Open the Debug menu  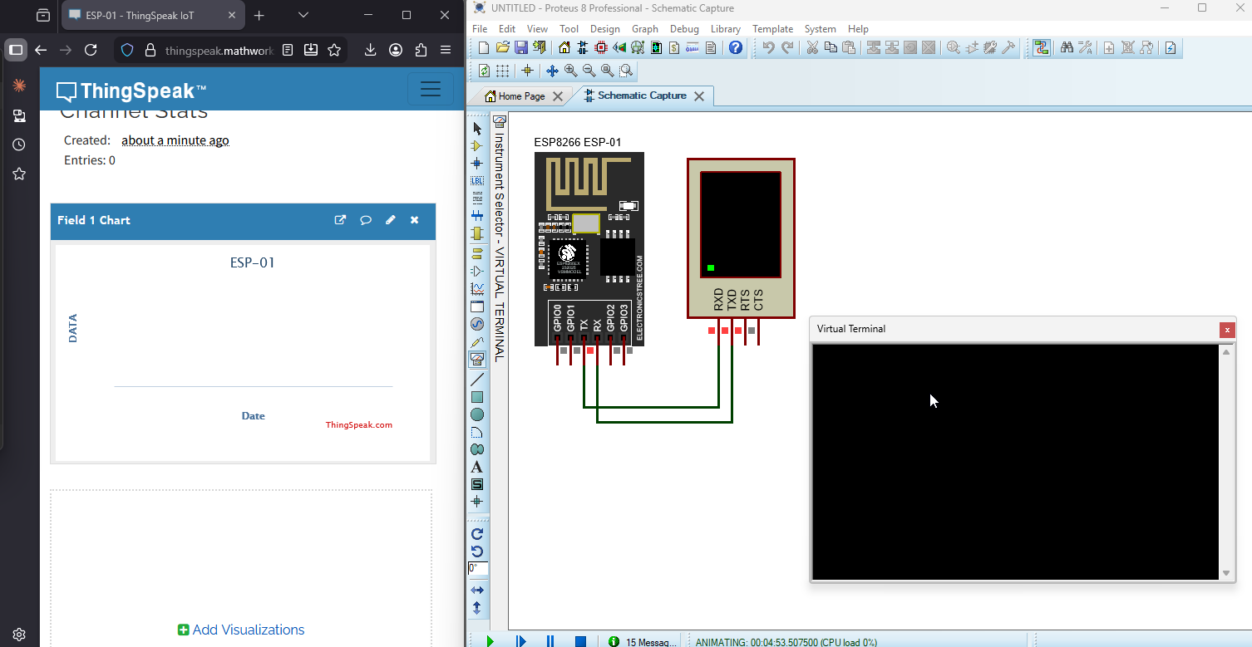pos(684,28)
